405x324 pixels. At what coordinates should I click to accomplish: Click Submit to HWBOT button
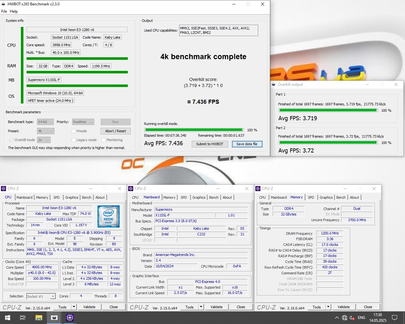pyautogui.click(x=209, y=144)
